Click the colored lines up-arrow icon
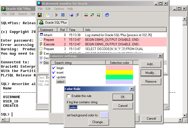 92,15
